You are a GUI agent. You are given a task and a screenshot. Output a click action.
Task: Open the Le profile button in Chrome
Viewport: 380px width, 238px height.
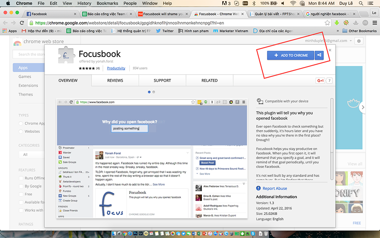click(374, 13)
